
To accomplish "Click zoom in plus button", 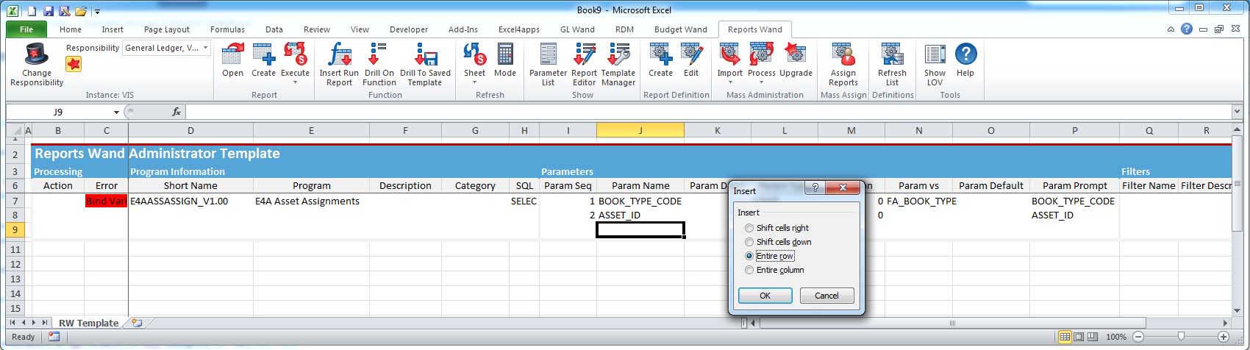I will coord(1224,337).
